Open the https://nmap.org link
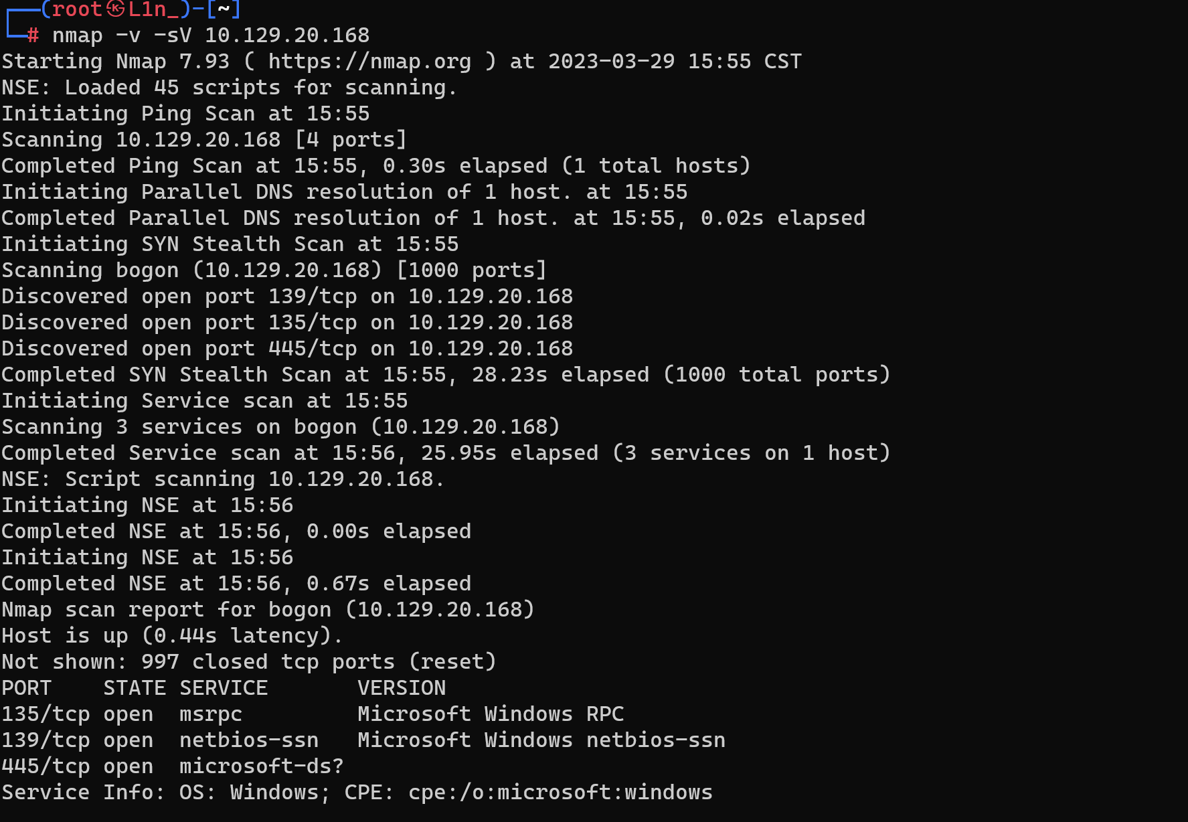1188x822 pixels. click(369, 62)
